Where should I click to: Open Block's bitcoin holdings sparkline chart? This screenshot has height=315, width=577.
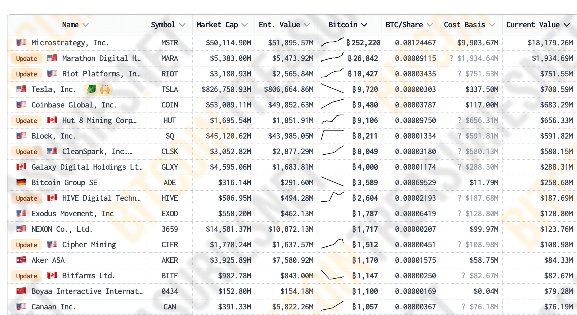click(x=332, y=135)
